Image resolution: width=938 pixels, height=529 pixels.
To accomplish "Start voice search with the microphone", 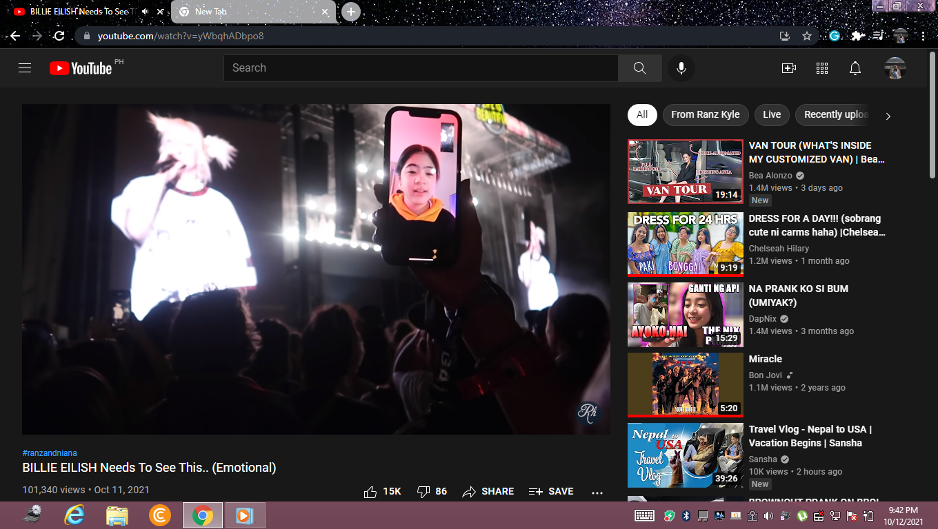I will coord(681,68).
